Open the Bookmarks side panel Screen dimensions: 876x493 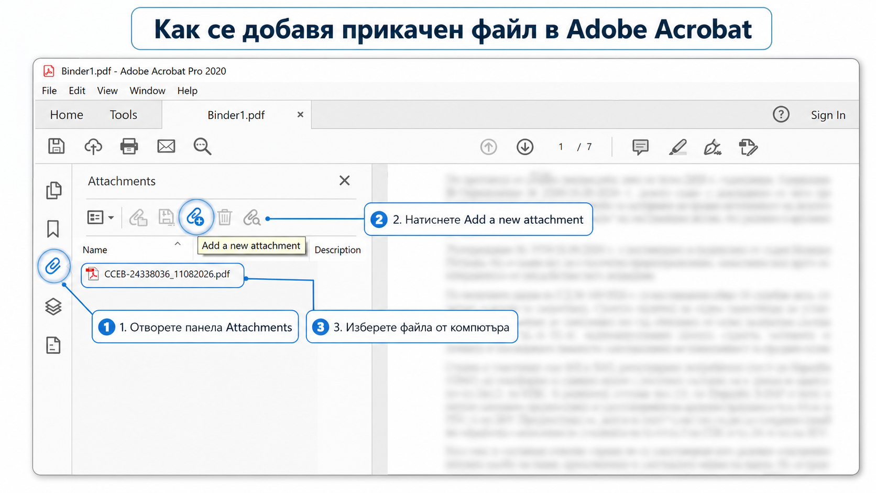(x=53, y=229)
